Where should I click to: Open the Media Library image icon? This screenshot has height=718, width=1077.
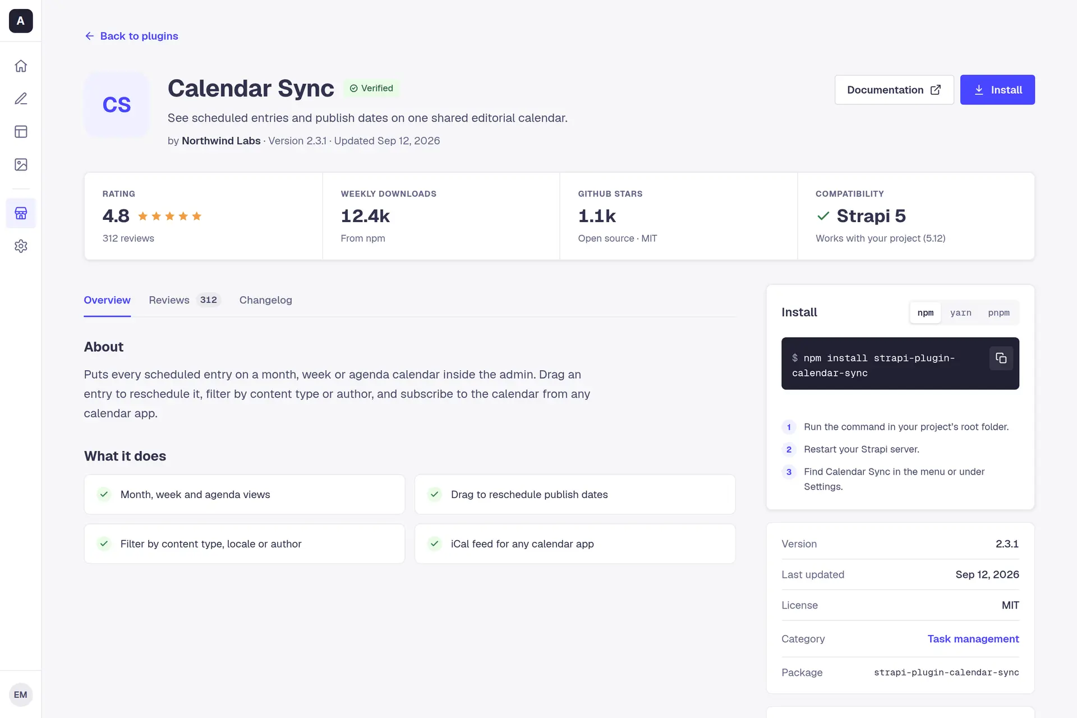[21, 164]
